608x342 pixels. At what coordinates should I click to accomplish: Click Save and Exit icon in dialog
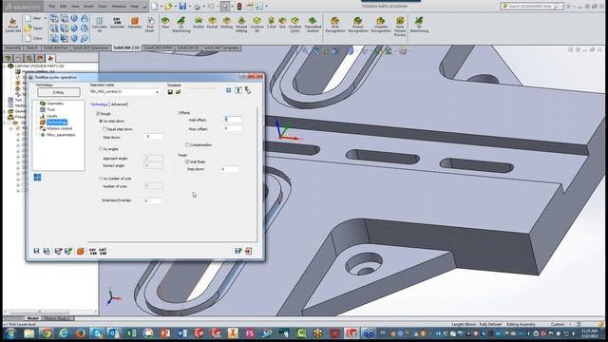point(238,251)
